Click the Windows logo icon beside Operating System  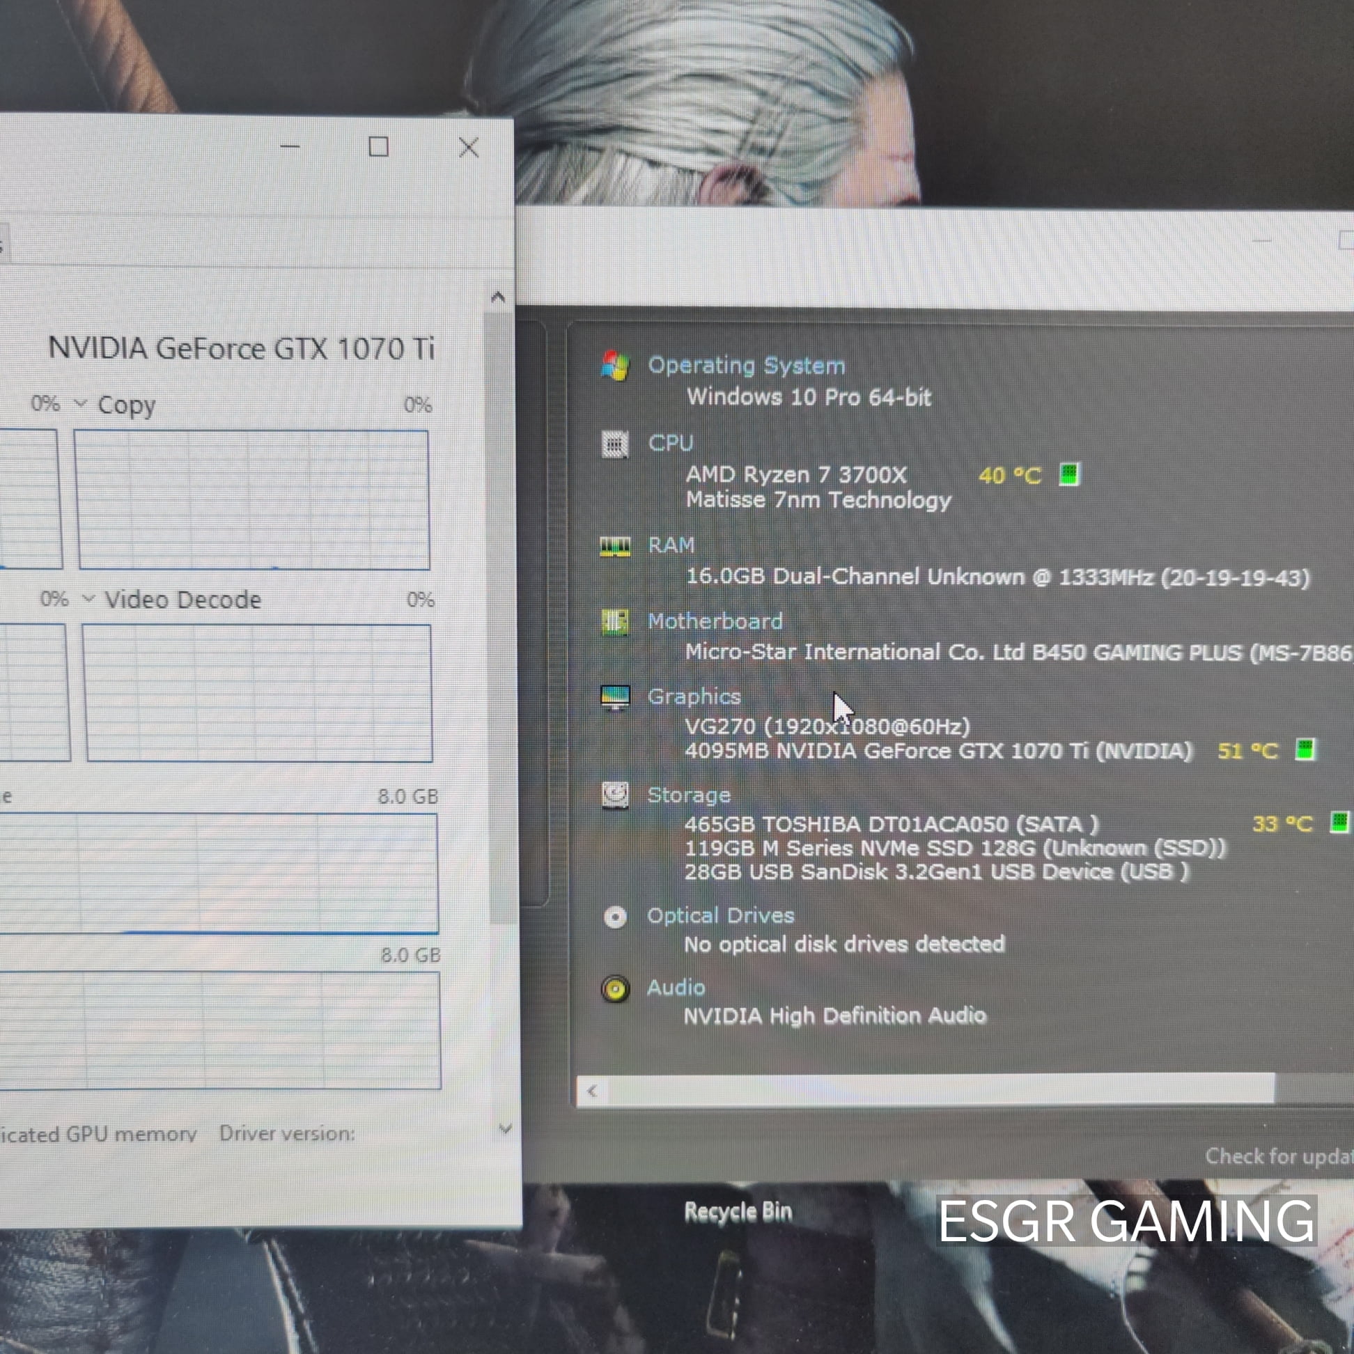[615, 366]
